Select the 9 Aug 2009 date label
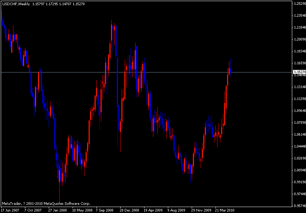Viewport: 306px width, 213px height. pyautogui.click(x=176, y=210)
